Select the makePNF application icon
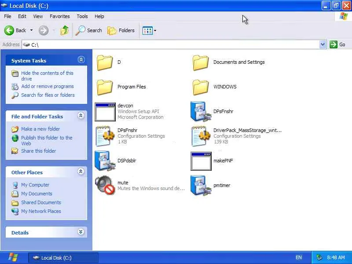The image size is (352, 264). [x=201, y=161]
